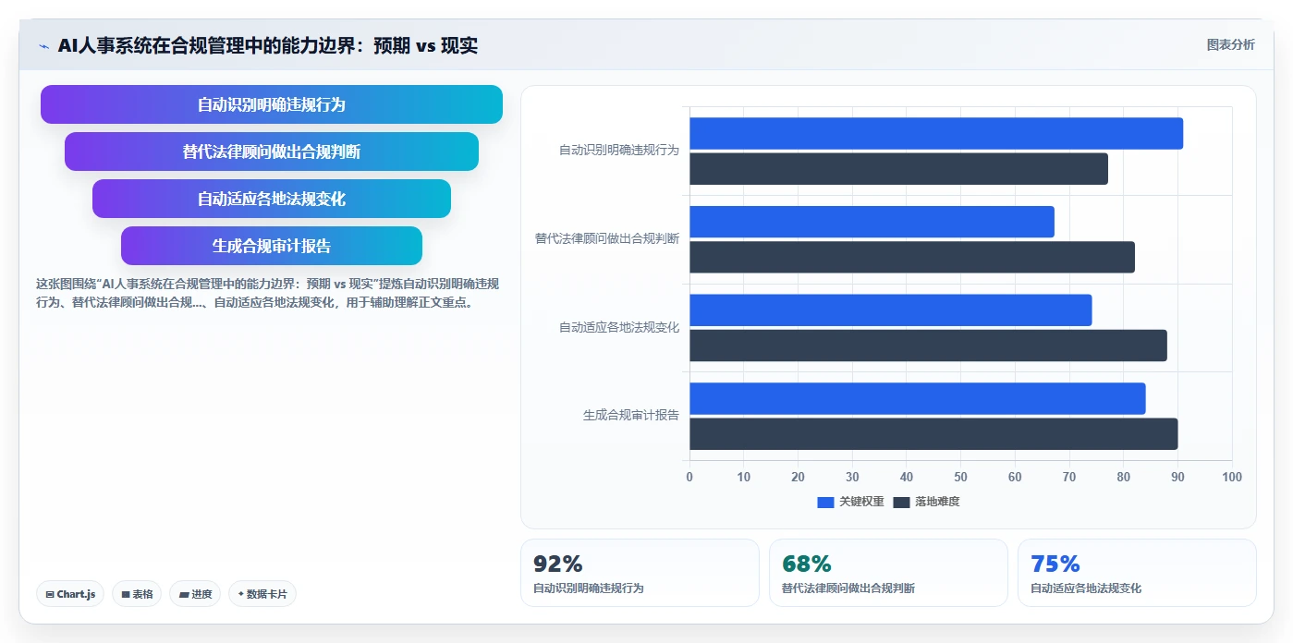Toggle the 关键权重 legend entry
The image size is (1293, 643).
(850, 502)
